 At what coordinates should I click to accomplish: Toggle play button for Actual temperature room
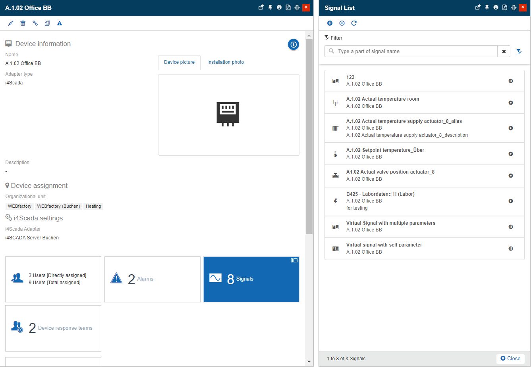pos(511,103)
